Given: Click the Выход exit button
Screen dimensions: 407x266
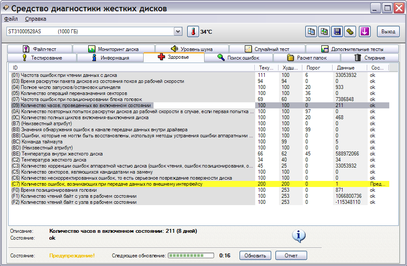Looking at the screenshot, I should click(x=388, y=32).
